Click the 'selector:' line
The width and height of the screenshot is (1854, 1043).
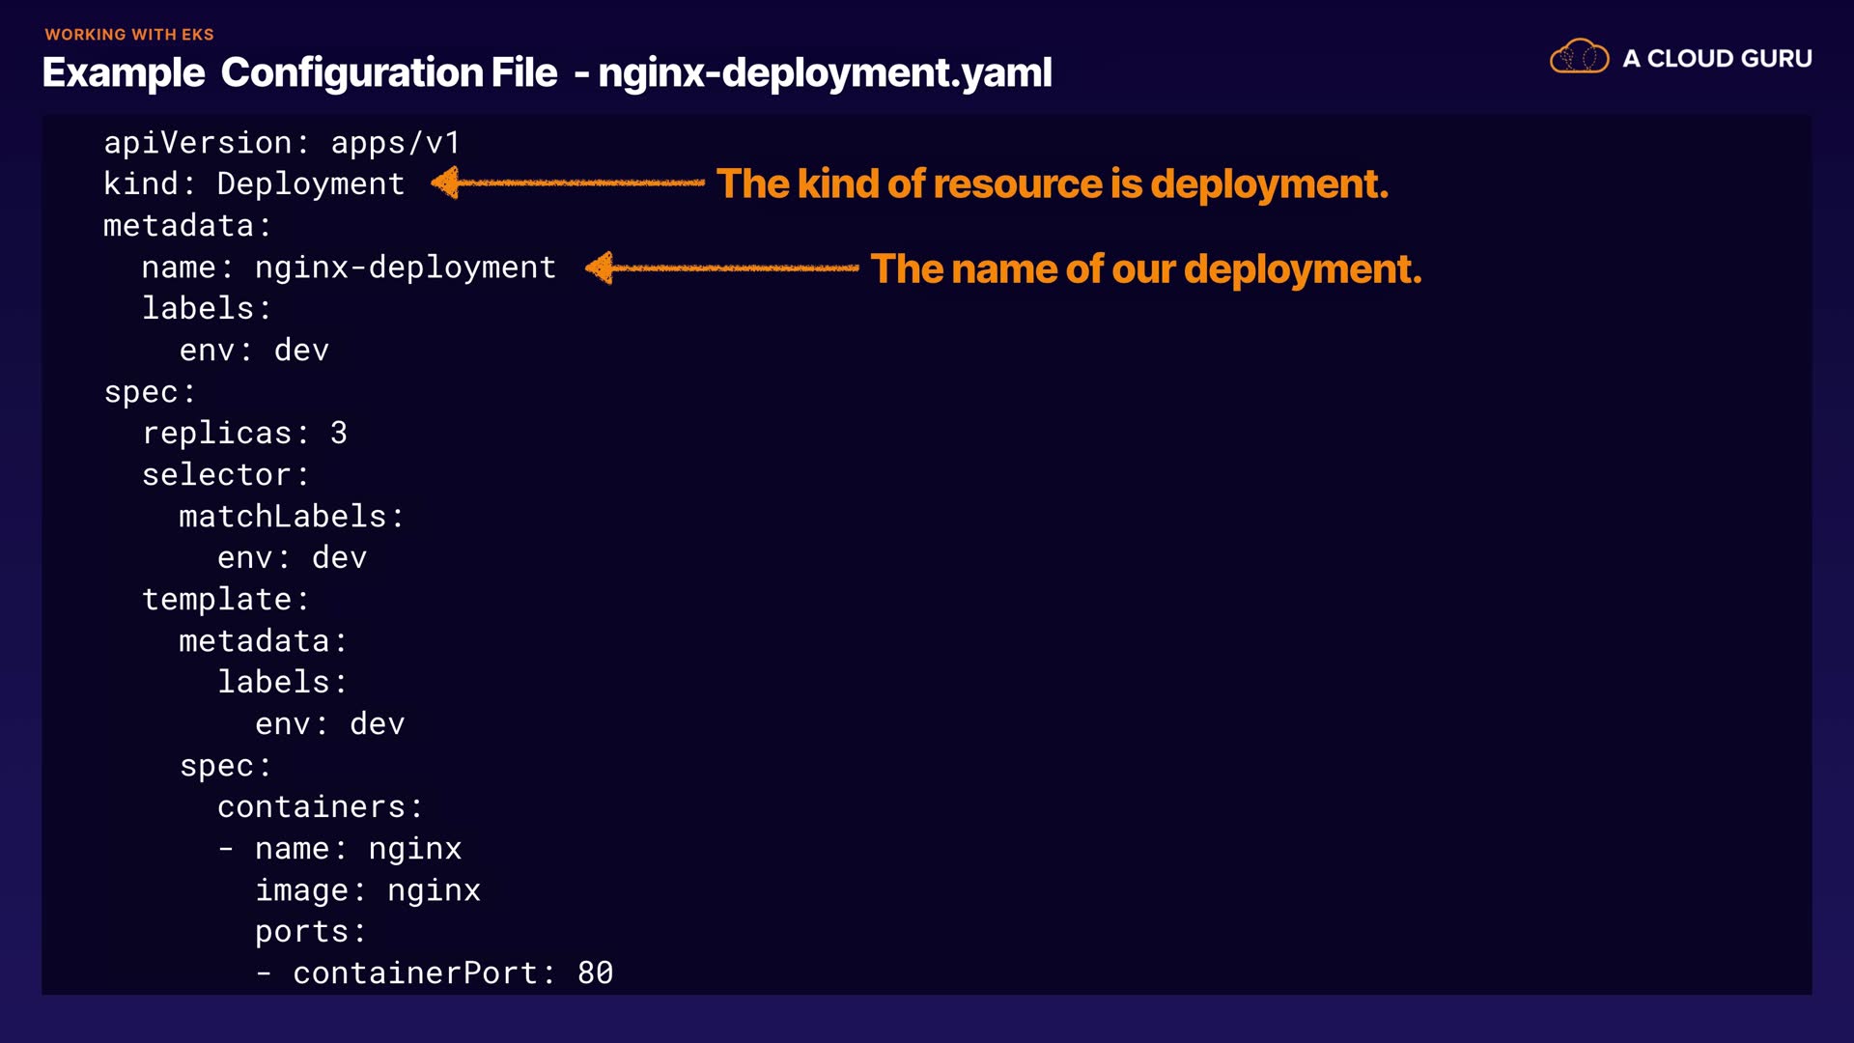point(225,475)
